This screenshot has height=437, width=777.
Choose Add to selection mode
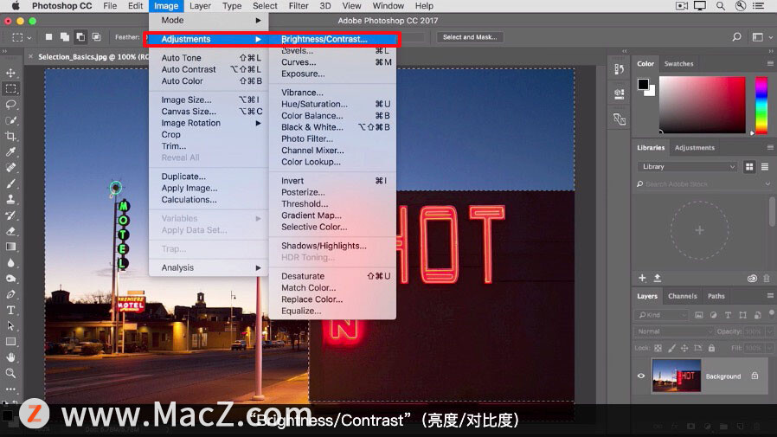(64, 37)
